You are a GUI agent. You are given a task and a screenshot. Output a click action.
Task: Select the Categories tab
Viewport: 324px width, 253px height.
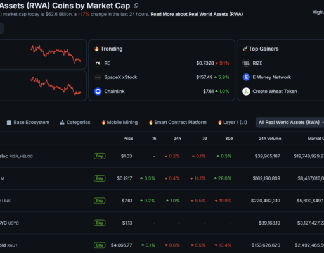[x=75, y=122]
